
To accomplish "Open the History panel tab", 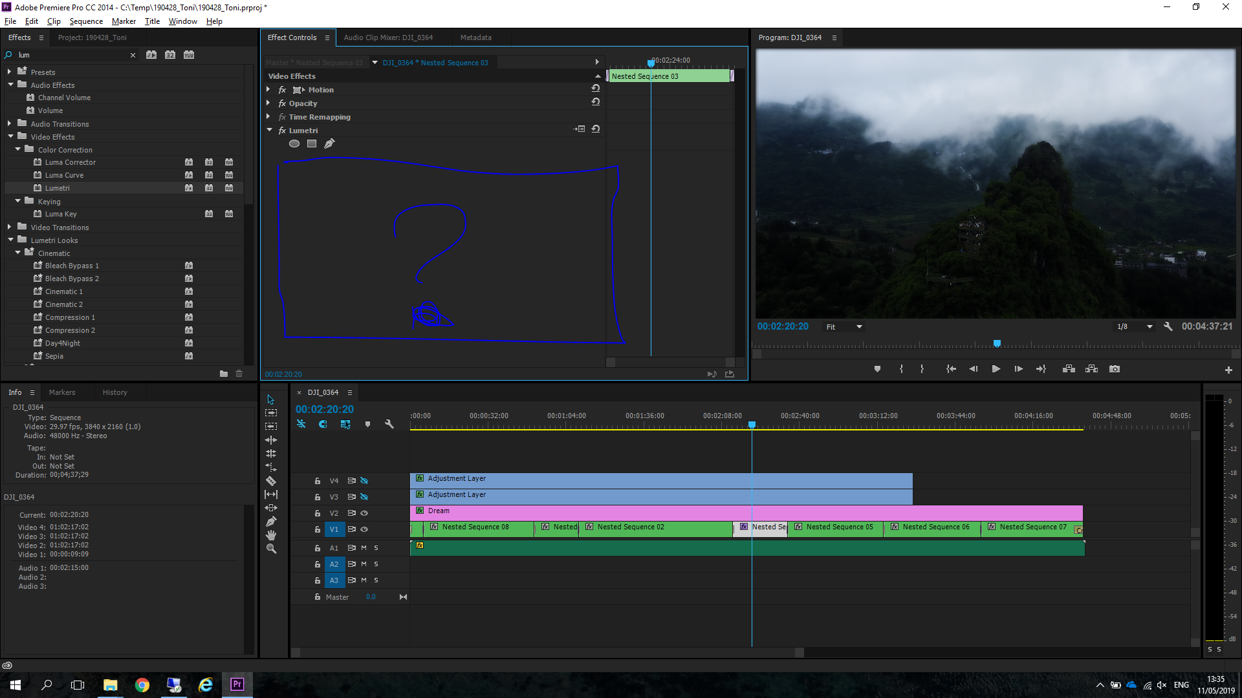I will (114, 392).
